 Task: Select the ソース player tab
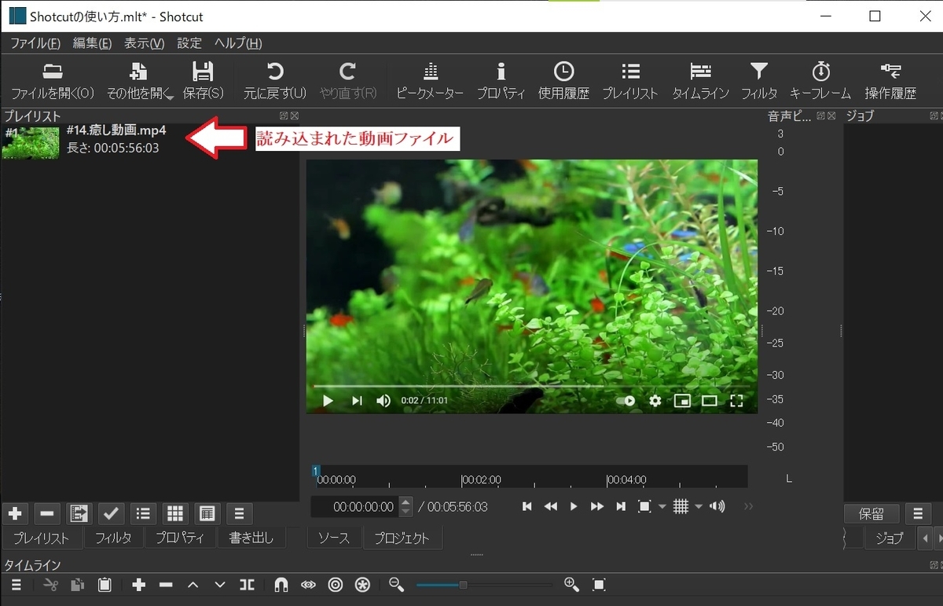[334, 538]
